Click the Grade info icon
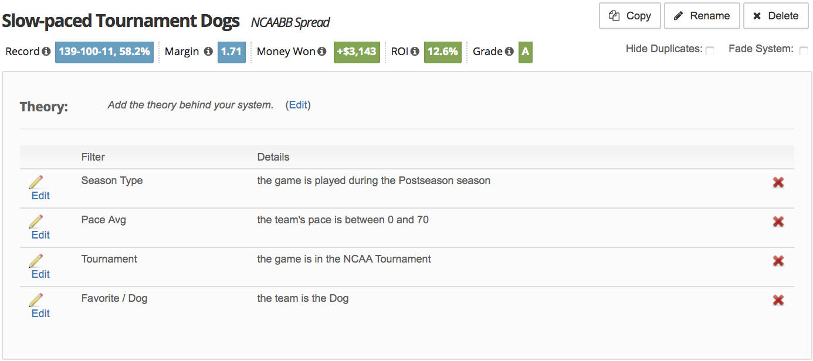Viewport: 813px width, 361px height. click(x=509, y=52)
